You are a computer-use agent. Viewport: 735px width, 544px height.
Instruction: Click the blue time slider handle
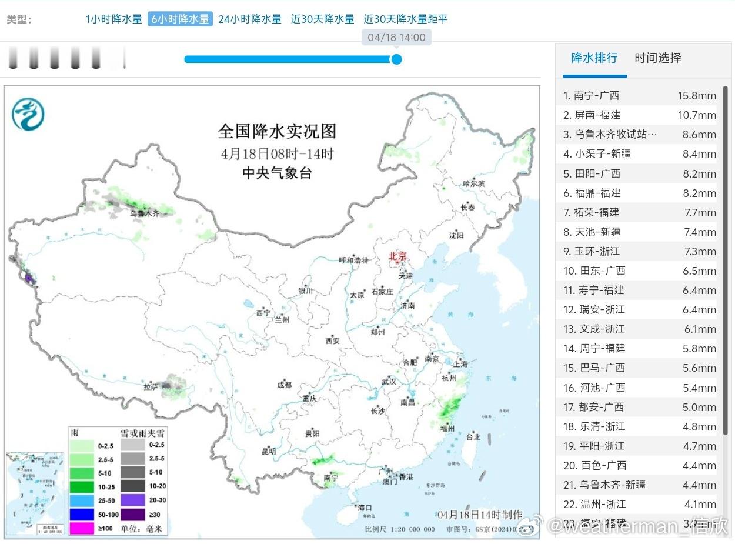point(397,59)
